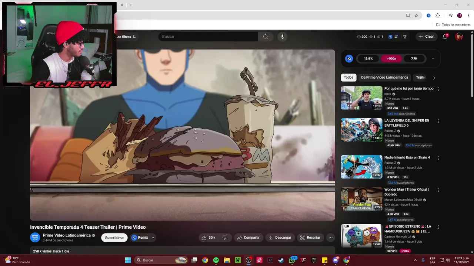This screenshot has height=266, width=474.
Task: Open the YouTube account avatar menu
Action: tap(459, 37)
